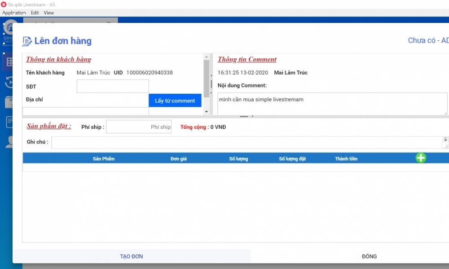Click the Ghi chú note field
449x269 pixels.
coord(247,143)
